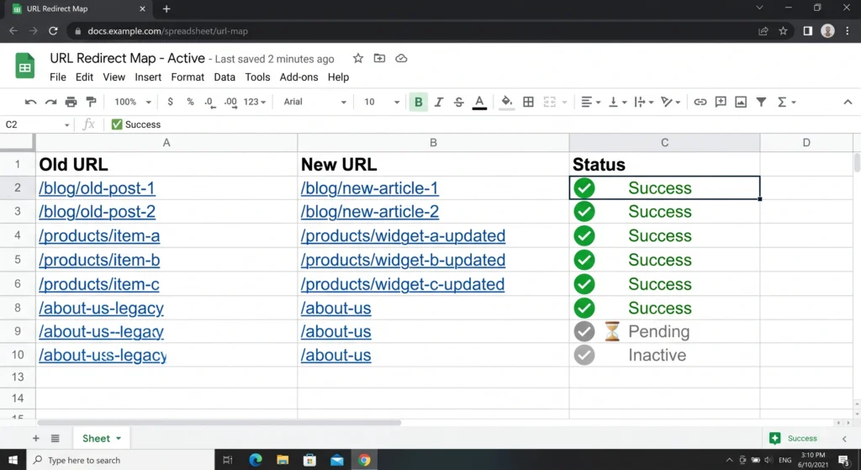Increase decimal places icon

[x=230, y=102]
